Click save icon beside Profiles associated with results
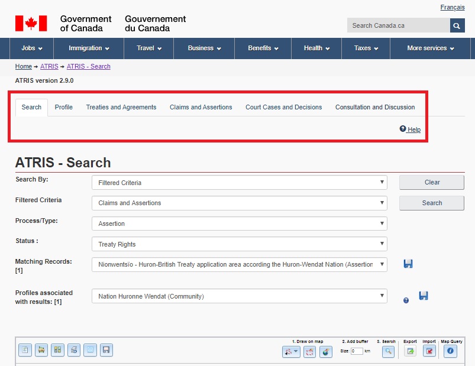The image size is (475, 366). pyautogui.click(x=424, y=295)
